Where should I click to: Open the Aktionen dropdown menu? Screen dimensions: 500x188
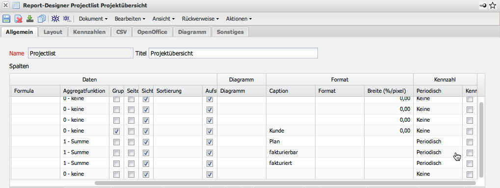pyautogui.click(x=239, y=19)
